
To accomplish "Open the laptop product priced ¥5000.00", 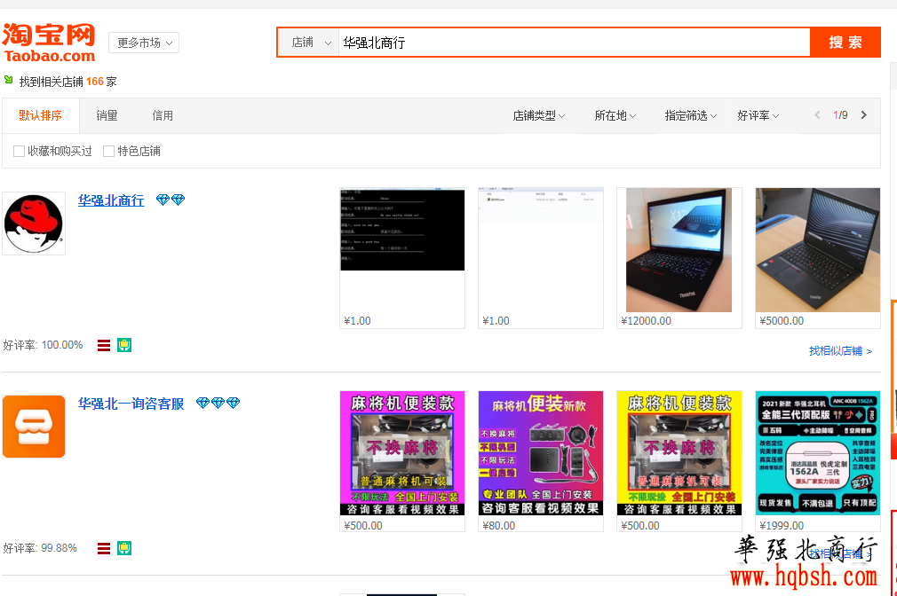I will pos(817,250).
